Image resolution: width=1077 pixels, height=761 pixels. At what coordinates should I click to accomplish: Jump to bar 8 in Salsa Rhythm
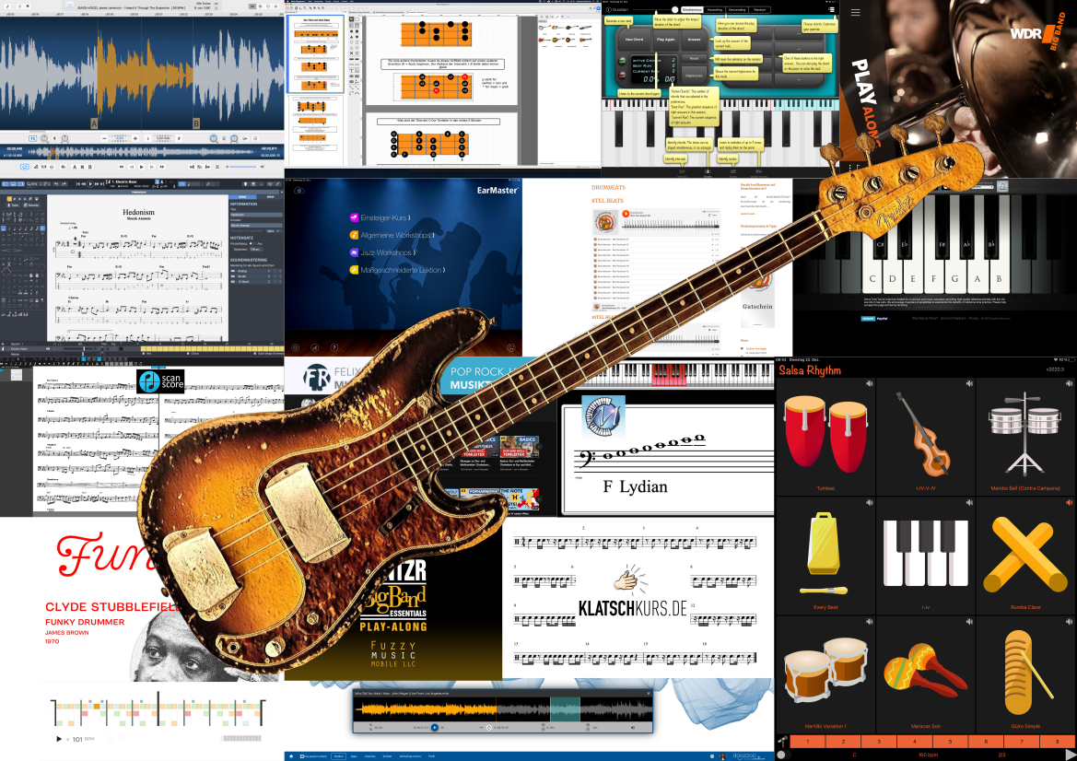pos(1059,742)
